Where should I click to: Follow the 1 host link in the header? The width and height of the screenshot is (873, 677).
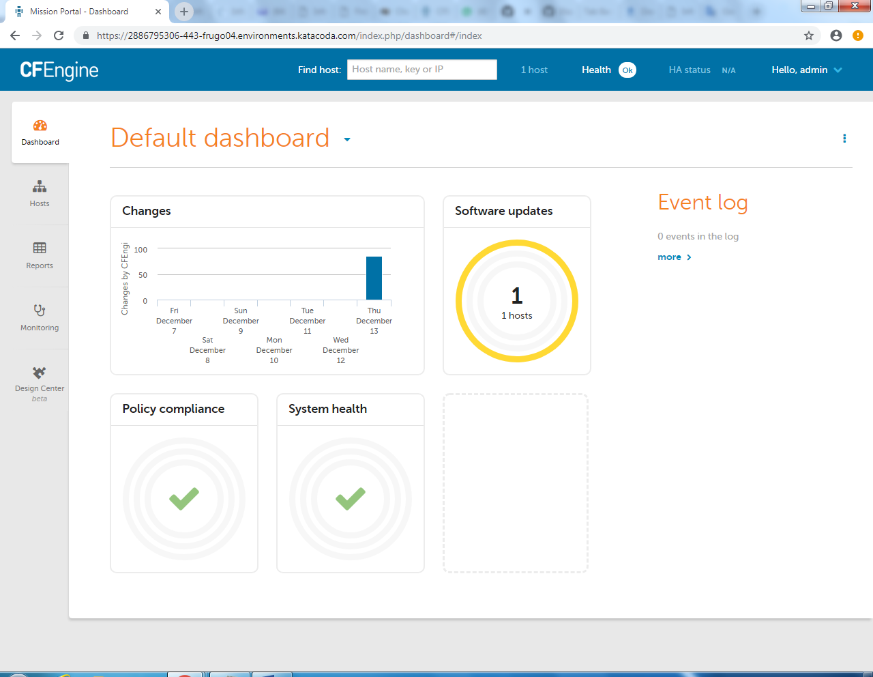(x=534, y=70)
